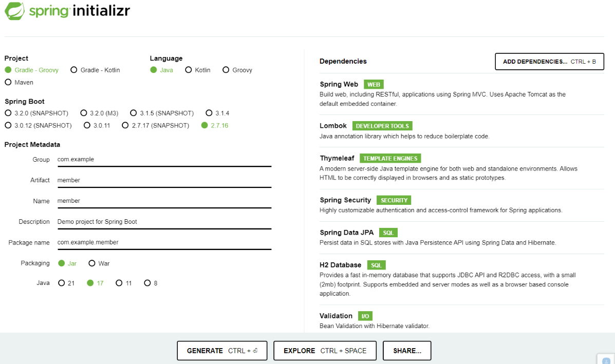
Task: Click the H2 Database dependency title
Action: [341, 265]
